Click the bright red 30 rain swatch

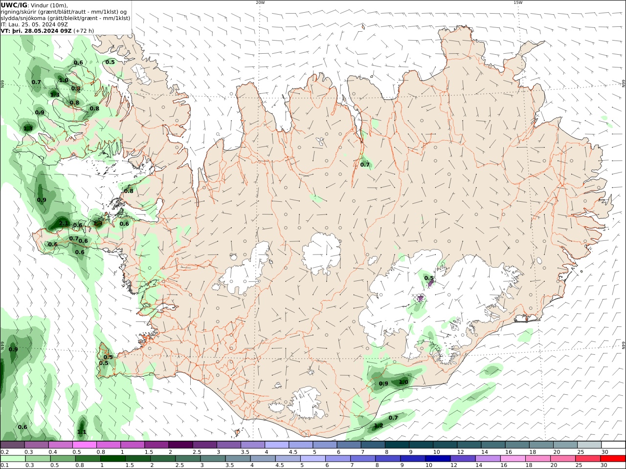click(613, 459)
